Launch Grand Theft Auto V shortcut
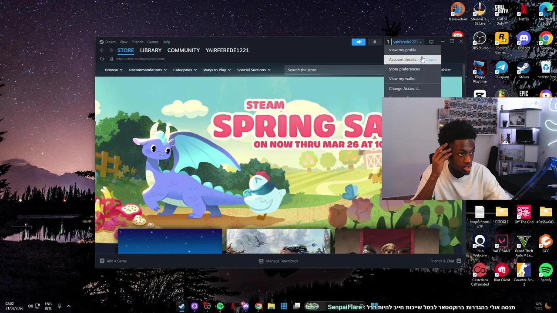The width and height of the screenshot is (557, 313). (x=523, y=246)
